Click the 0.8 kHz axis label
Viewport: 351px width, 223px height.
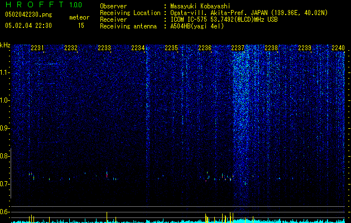pos(4,156)
